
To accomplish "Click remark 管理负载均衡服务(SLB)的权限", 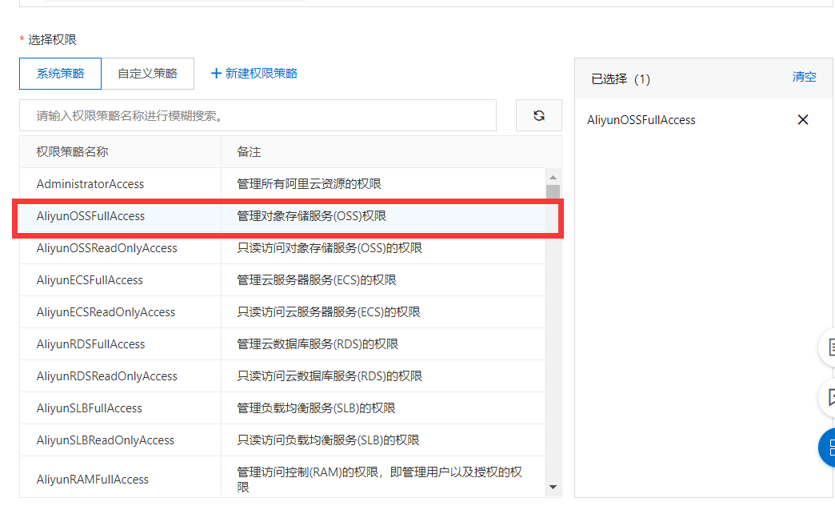I will 316,408.
